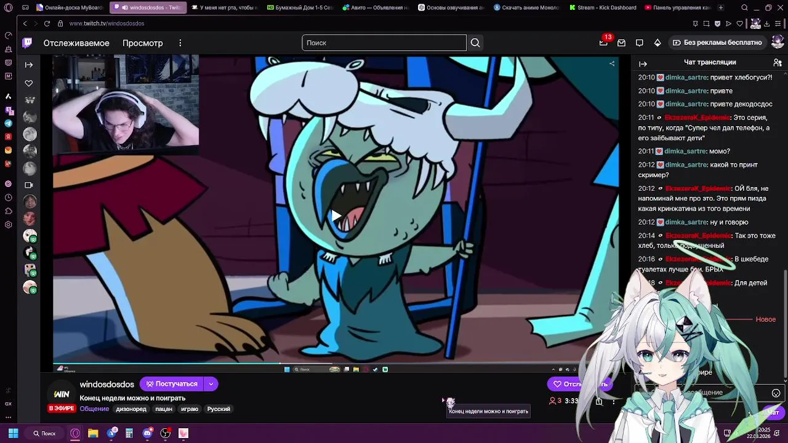The width and height of the screenshot is (788, 443).
Task: Click the share icon above the video
Action: pyautogui.click(x=611, y=63)
